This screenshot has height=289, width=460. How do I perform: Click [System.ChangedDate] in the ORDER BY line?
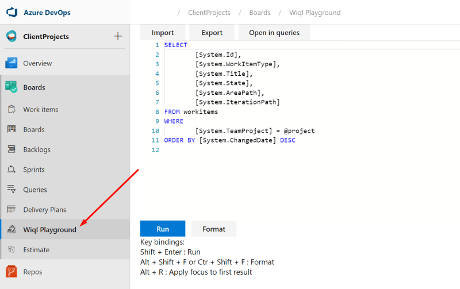point(237,140)
